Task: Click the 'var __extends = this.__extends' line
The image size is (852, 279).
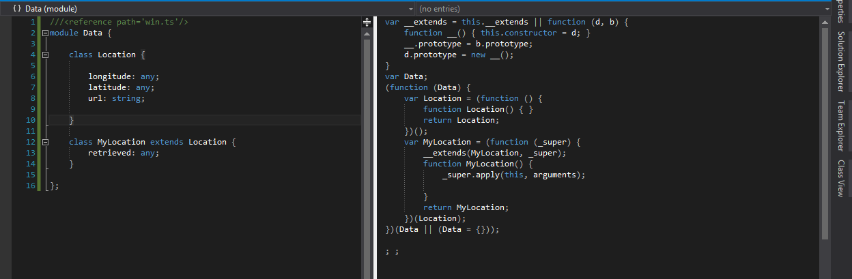Action: coord(507,22)
